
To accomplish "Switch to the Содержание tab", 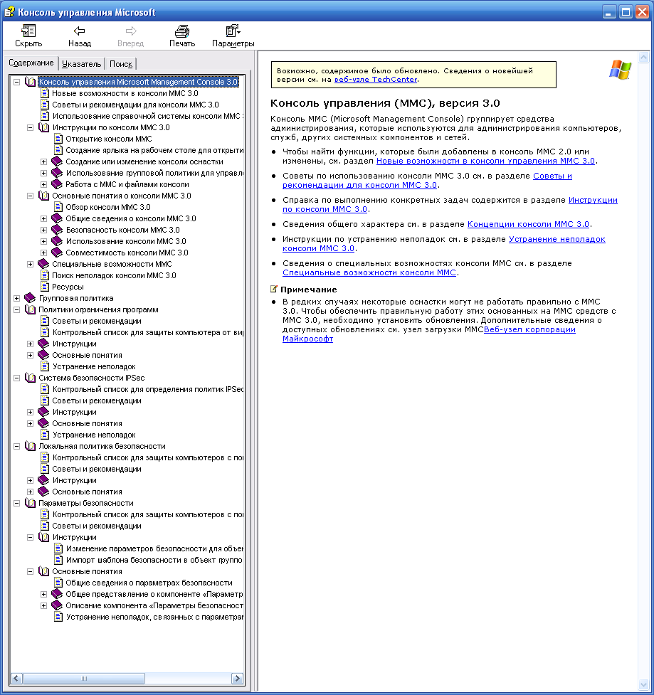I will (x=31, y=63).
